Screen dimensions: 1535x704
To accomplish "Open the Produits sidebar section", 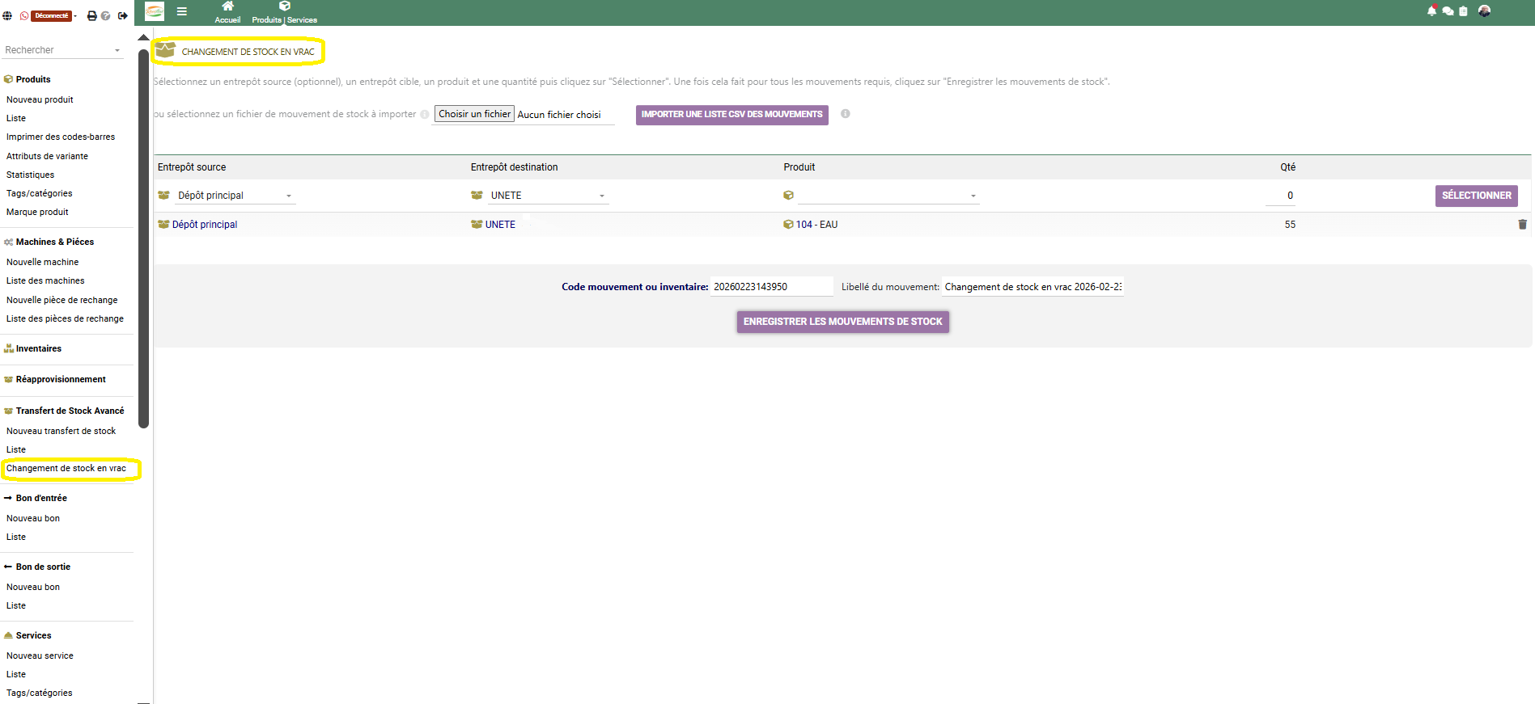I will coord(33,79).
